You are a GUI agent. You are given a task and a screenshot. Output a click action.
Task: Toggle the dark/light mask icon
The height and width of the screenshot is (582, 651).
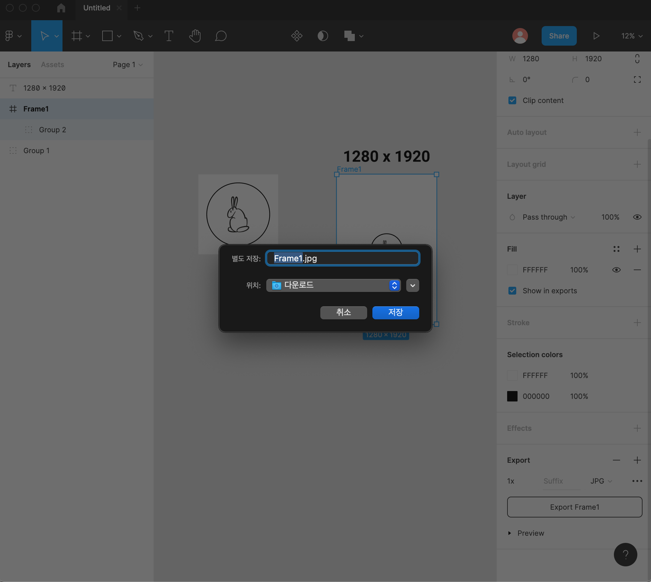pos(323,36)
